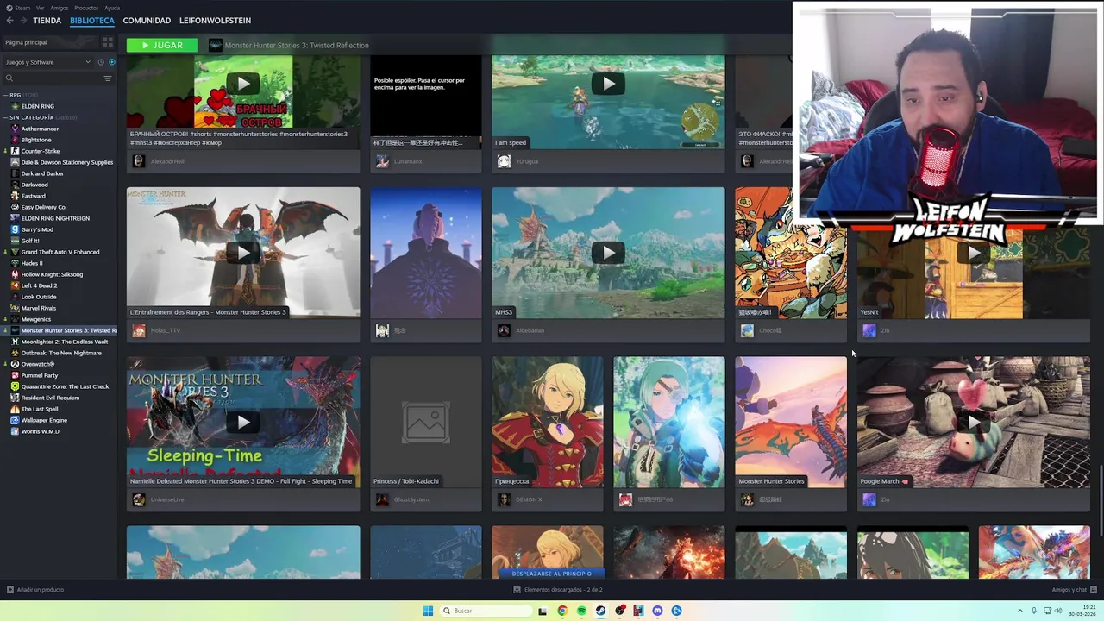Open Spotify from the Windows taskbar
The image size is (1104, 621).
(x=581, y=611)
